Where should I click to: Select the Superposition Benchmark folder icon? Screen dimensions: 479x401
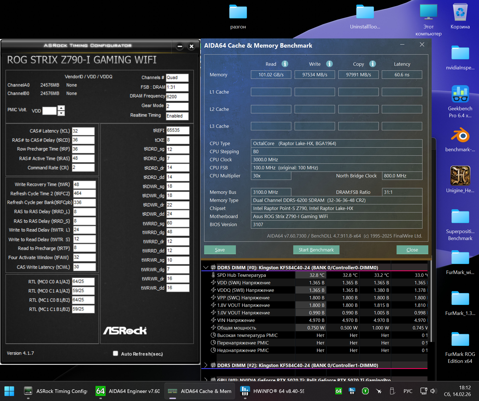coord(460,225)
